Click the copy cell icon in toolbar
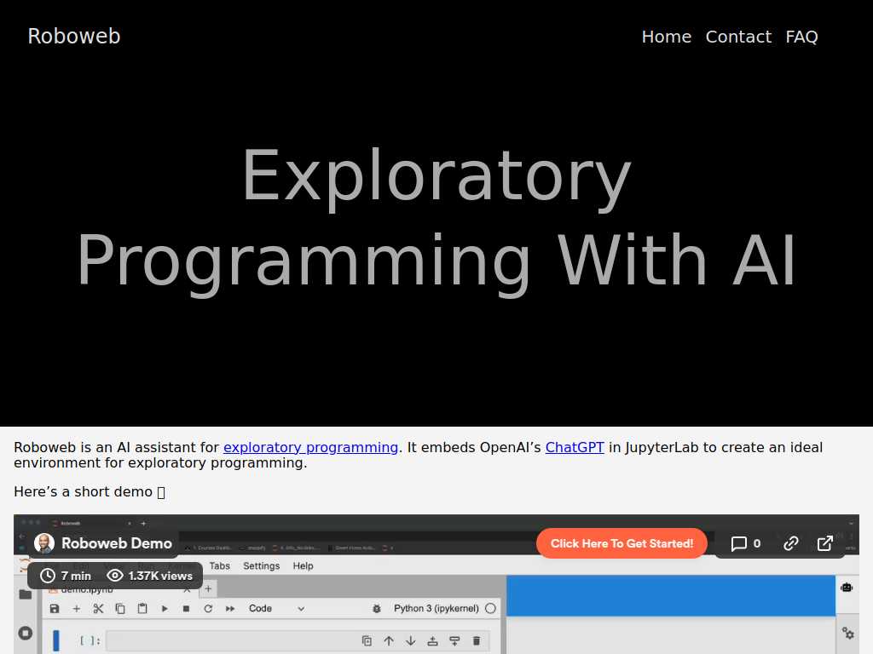Viewport: 873px width, 654px height. click(120, 608)
